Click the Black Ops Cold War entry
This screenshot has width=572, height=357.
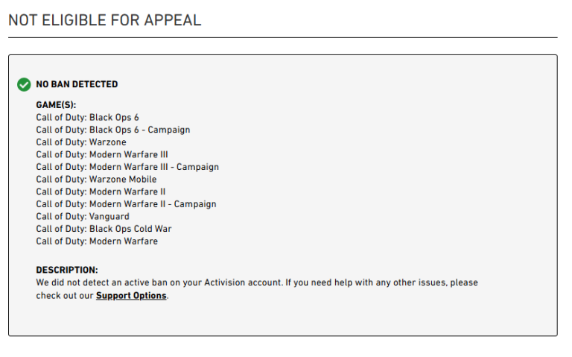coord(104,229)
